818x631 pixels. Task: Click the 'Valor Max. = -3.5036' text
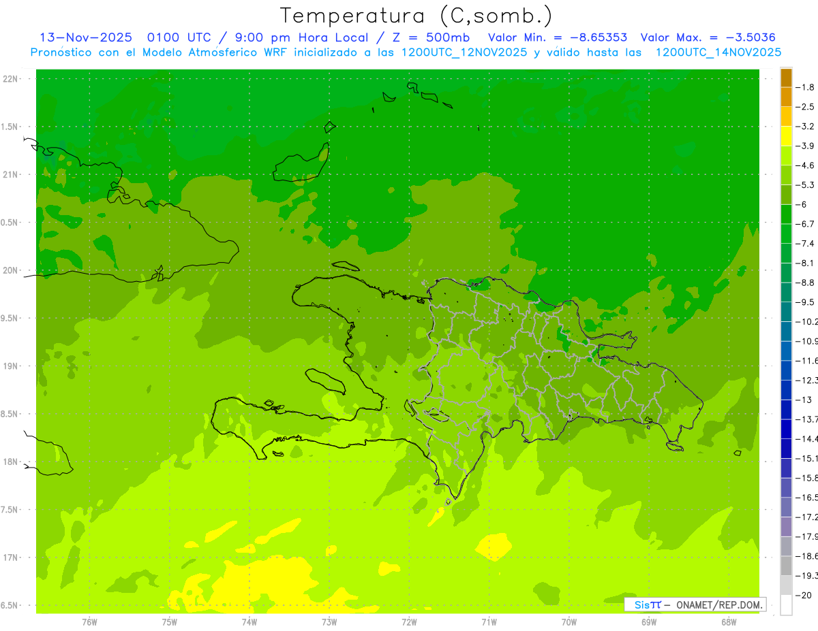[x=708, y=37]
